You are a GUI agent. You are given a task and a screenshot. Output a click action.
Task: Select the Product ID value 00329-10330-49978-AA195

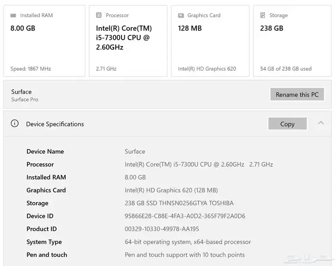[162, 229]
